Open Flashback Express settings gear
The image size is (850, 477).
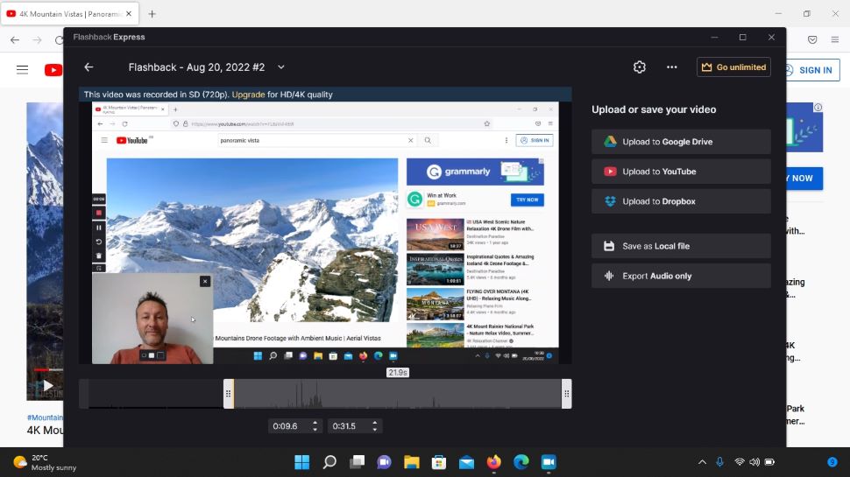[x=639, y=67]
